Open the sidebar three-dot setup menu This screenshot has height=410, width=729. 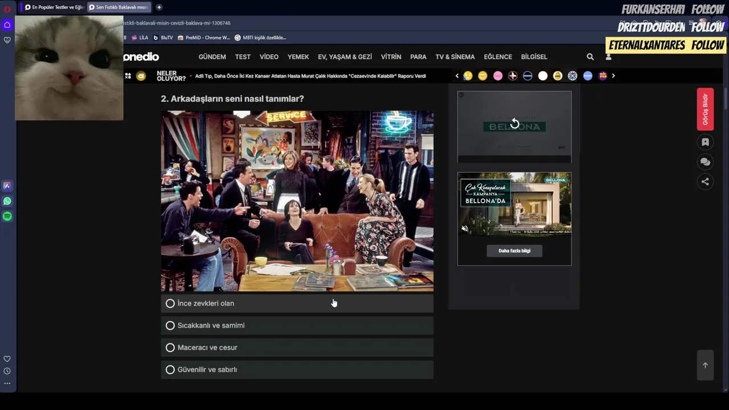7,383
